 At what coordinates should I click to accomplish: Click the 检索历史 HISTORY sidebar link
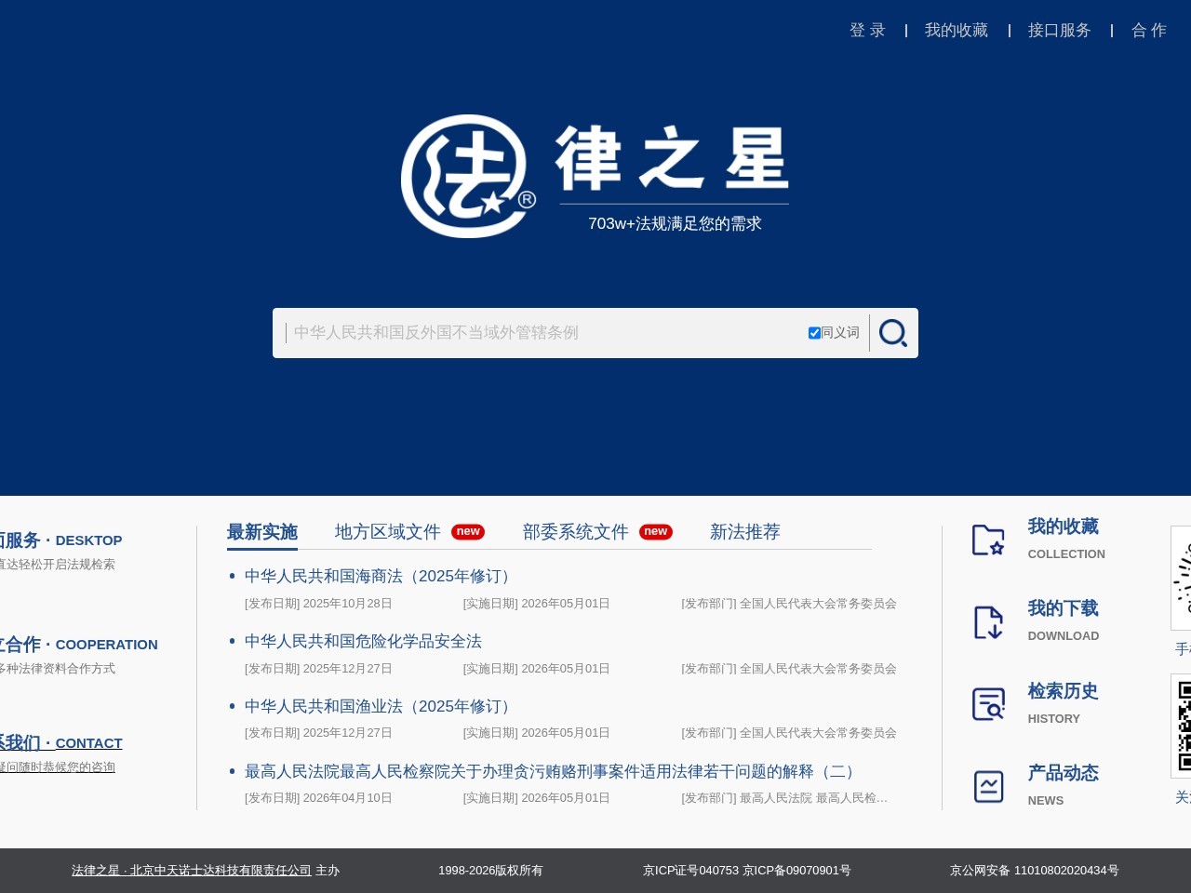[1064, 703]
